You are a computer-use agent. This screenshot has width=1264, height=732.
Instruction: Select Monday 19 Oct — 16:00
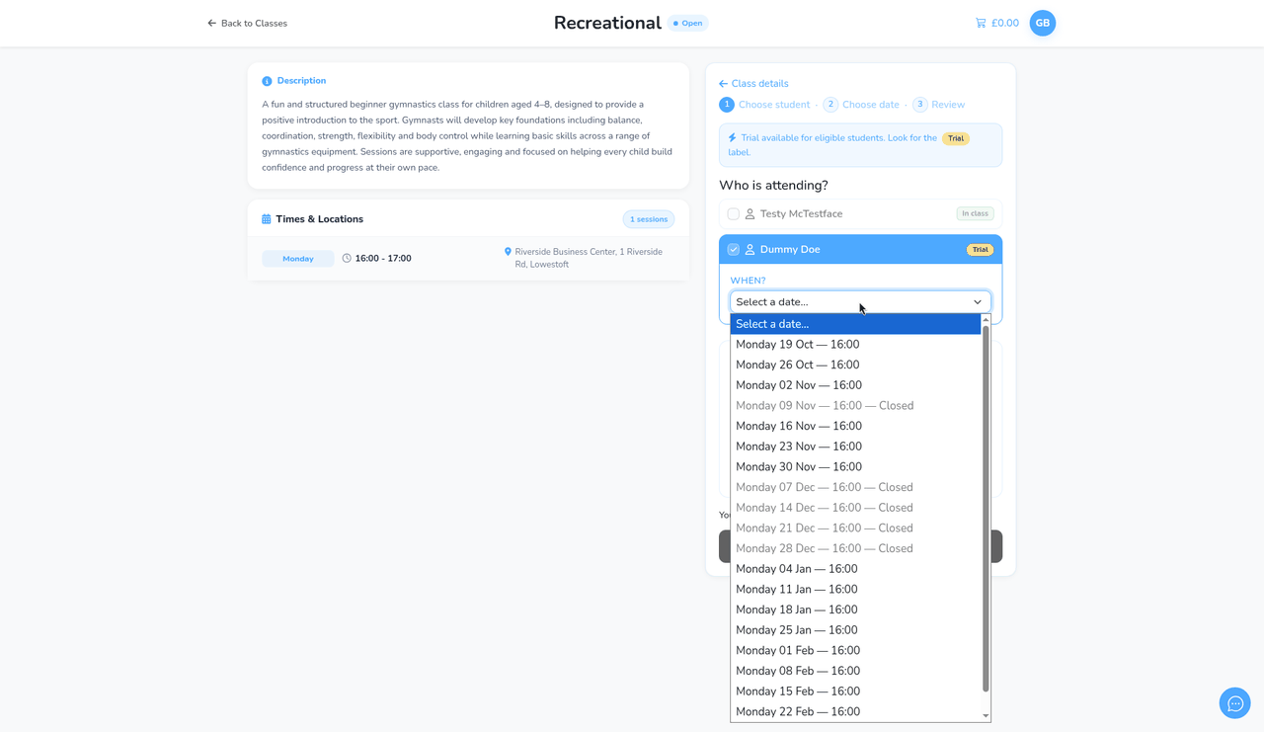pyautogui.click(x=855, y=345)
